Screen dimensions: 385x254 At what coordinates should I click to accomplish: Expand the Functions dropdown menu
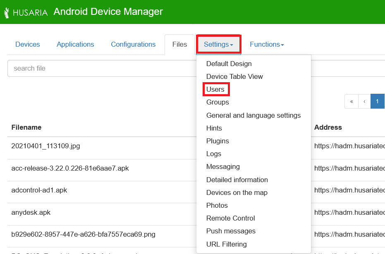(x=267, y=44)
